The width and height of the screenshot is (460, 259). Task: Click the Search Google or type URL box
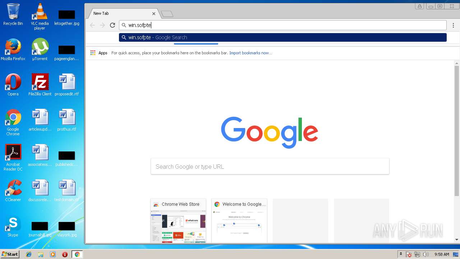point(270,167)
